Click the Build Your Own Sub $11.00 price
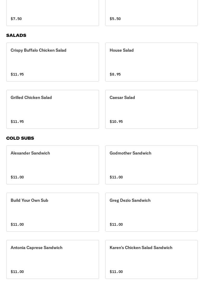 click(x=17, y=224)
